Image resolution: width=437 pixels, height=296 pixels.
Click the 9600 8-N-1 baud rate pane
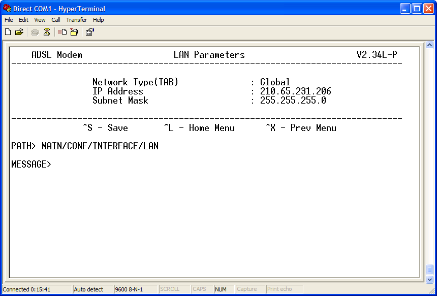134,289
